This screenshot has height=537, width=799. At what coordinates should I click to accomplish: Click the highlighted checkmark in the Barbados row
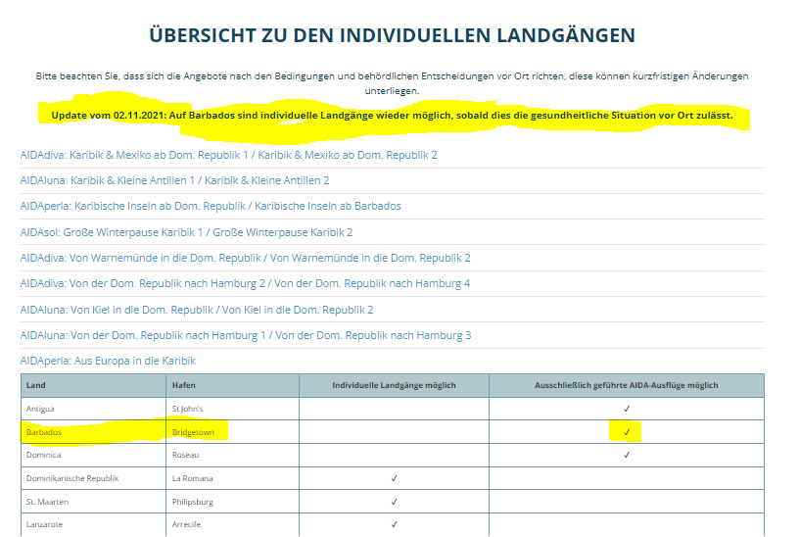pyautogui.click(x=627, y=431)
